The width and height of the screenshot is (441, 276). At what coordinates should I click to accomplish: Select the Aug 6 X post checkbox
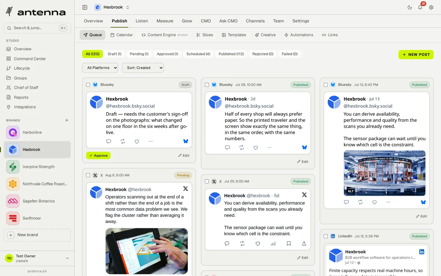(88, 175)
